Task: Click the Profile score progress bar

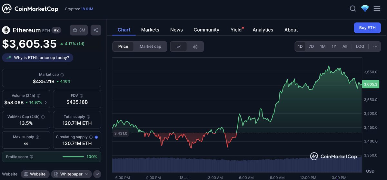Action: pos(73,157)
